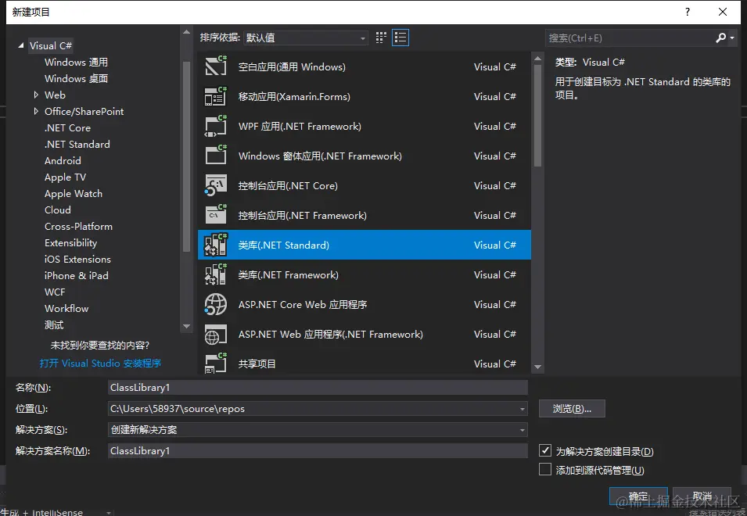Expand the Office/SharePoint tree node
This screenshot has width=747, height=516.
[x=36, y=111]
